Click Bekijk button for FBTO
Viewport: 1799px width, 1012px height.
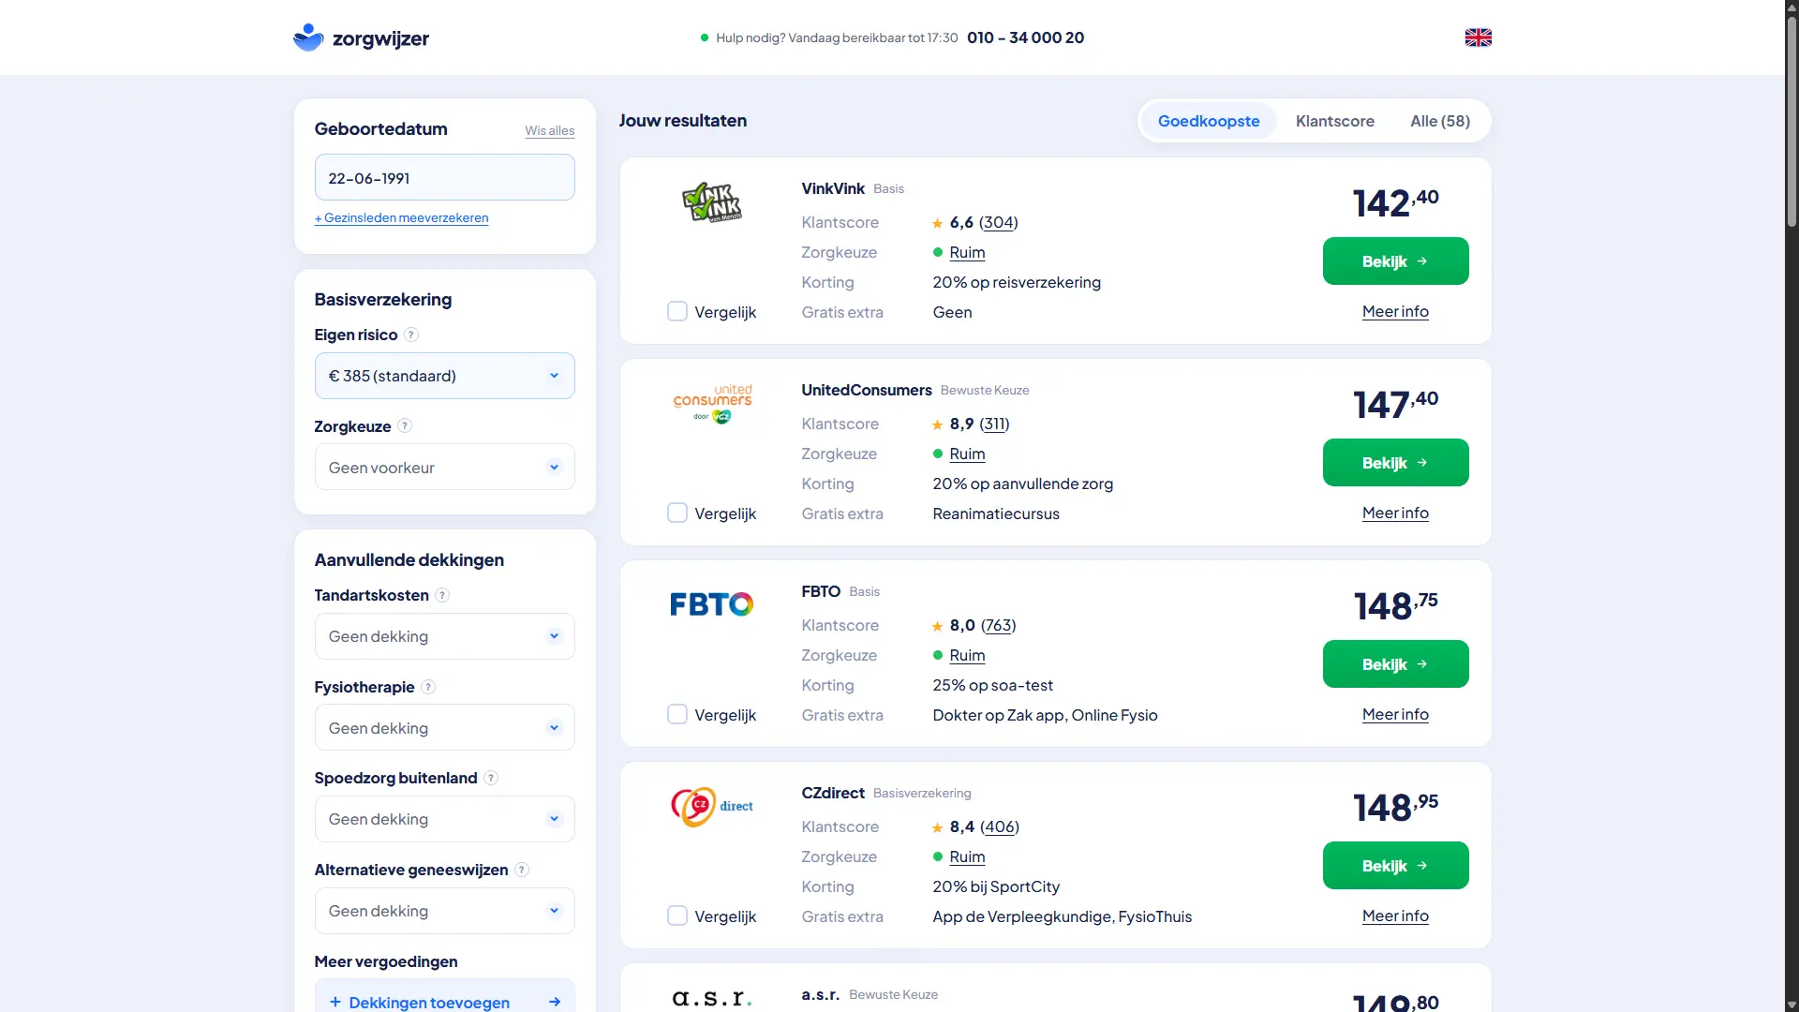point(1395,664)
